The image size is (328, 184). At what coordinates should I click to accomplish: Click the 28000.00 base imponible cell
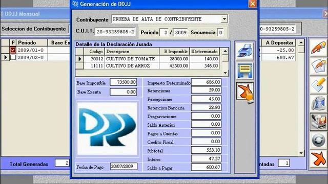174,59
